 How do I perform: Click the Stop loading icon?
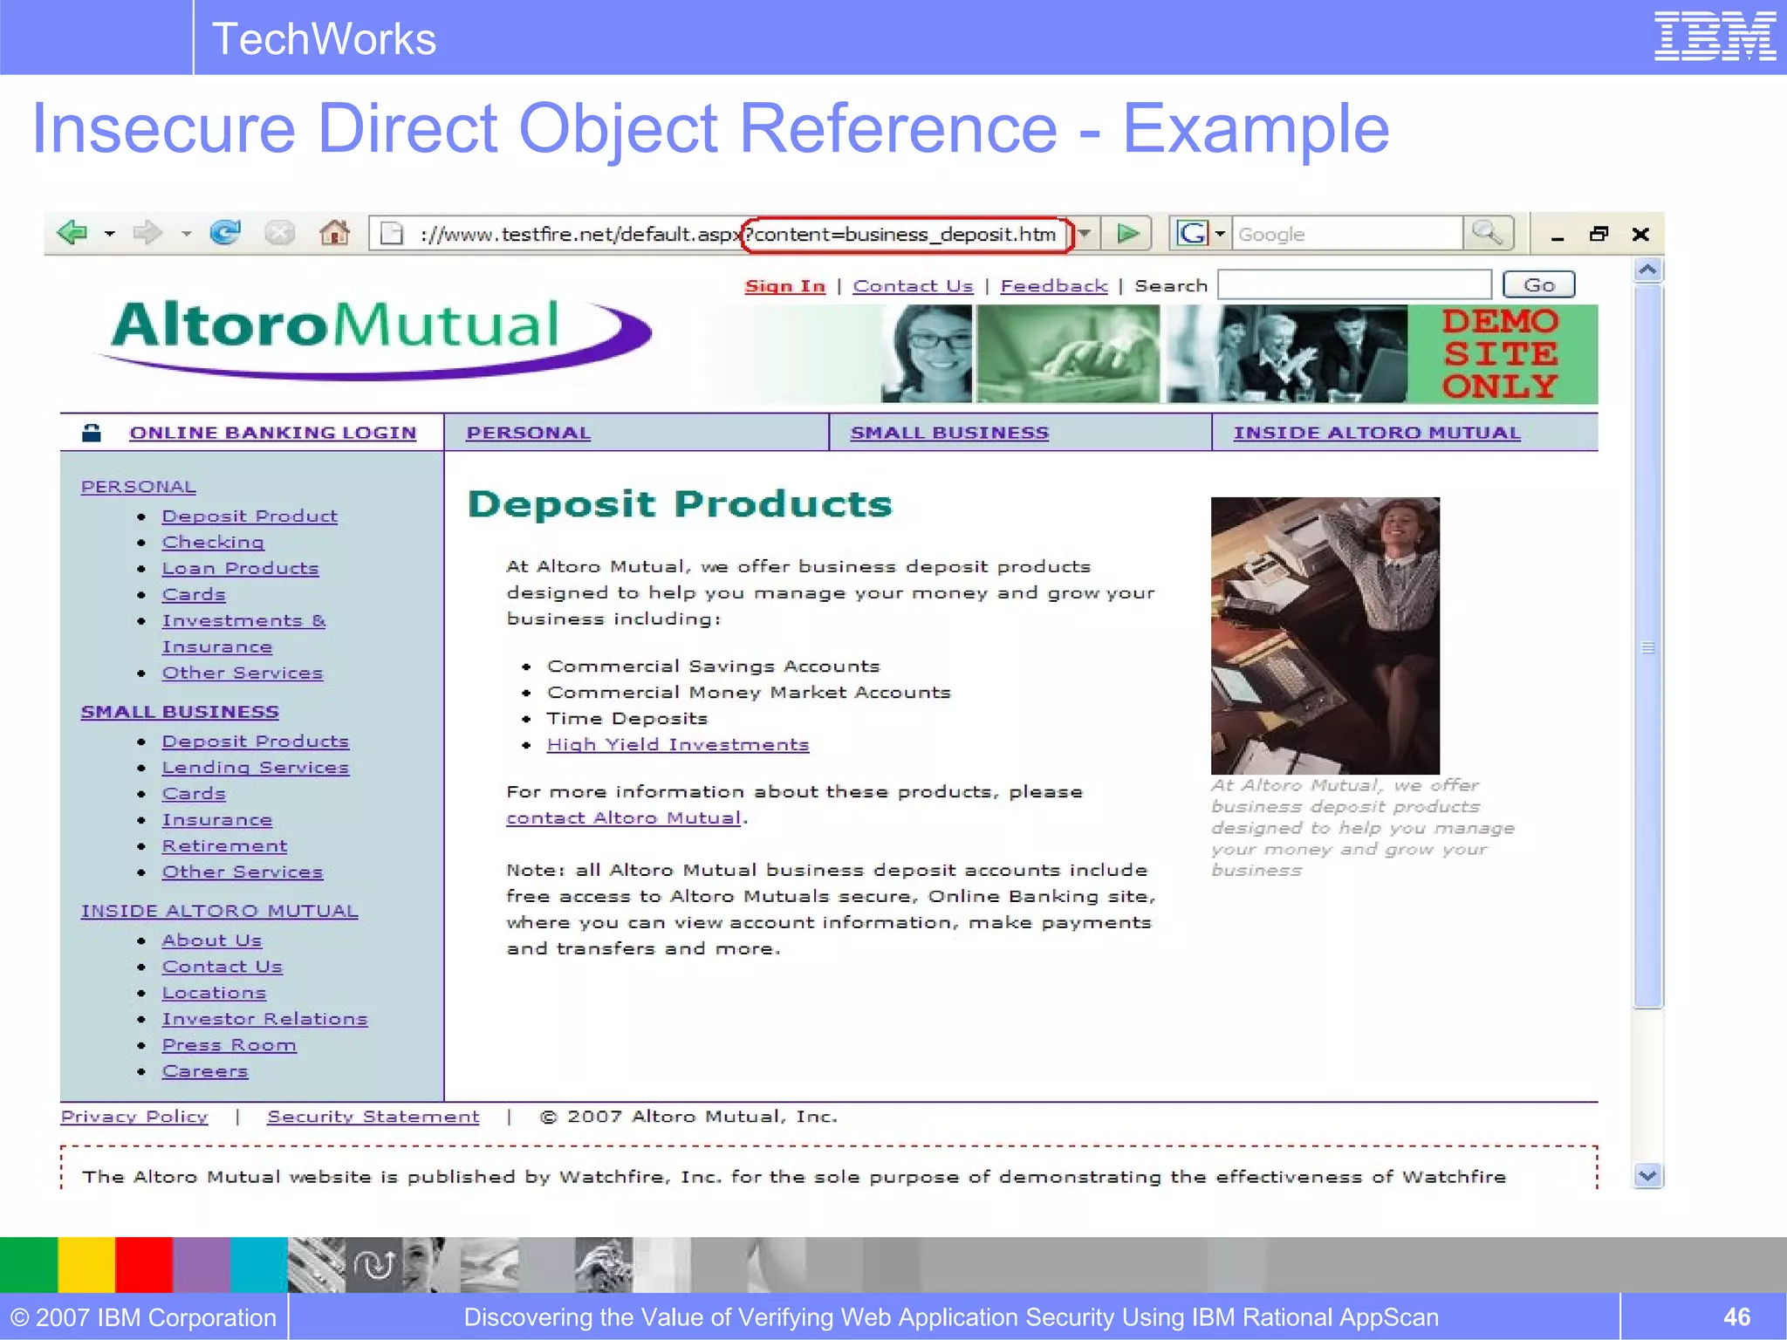click(279, 233)
